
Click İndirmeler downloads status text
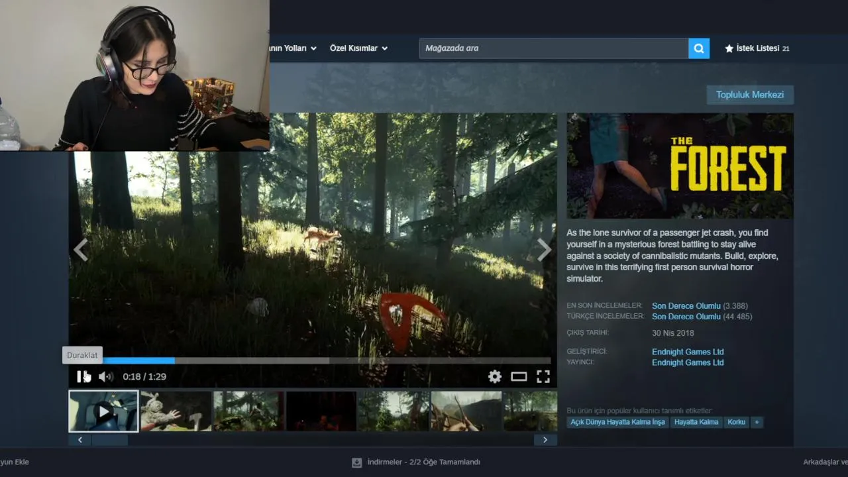coord(424,462)
